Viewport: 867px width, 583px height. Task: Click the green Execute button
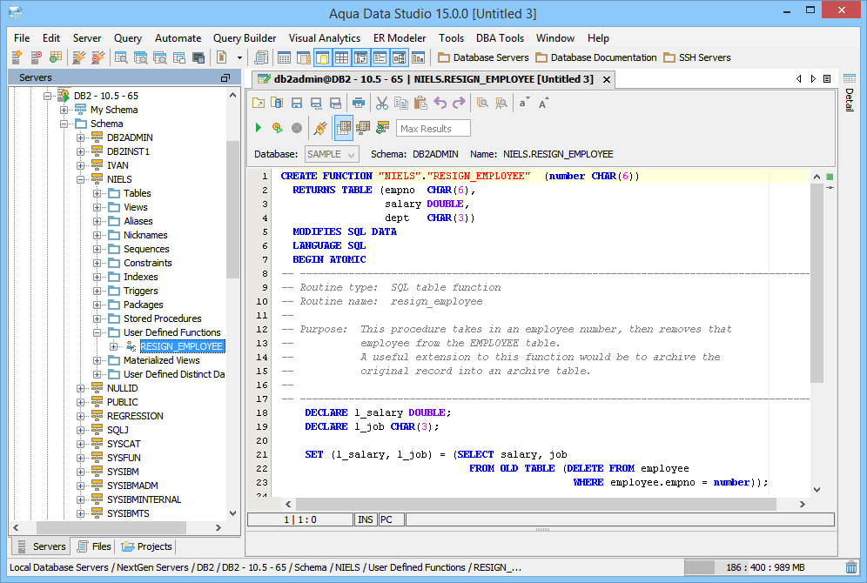[x=259, y=128]
